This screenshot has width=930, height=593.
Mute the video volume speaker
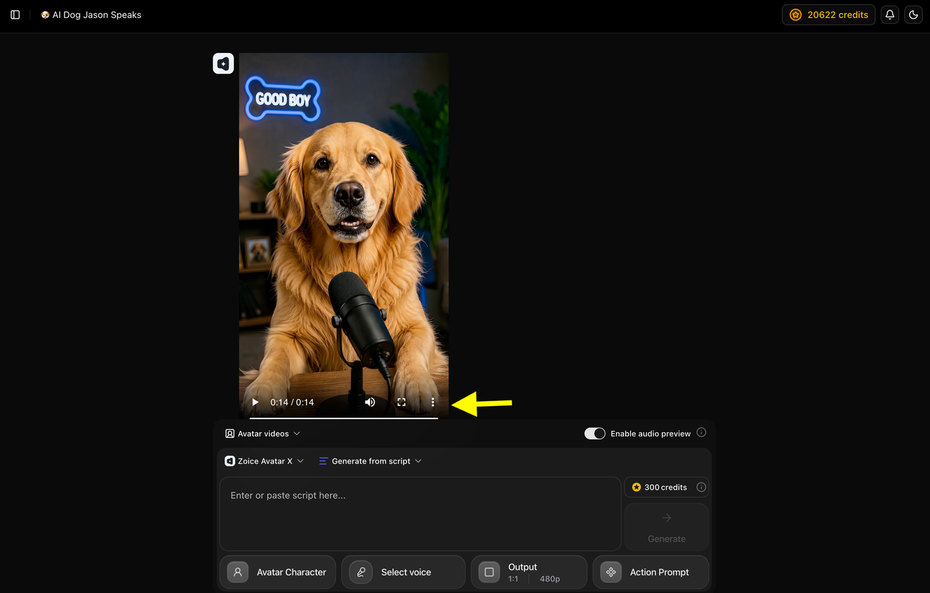370,402
